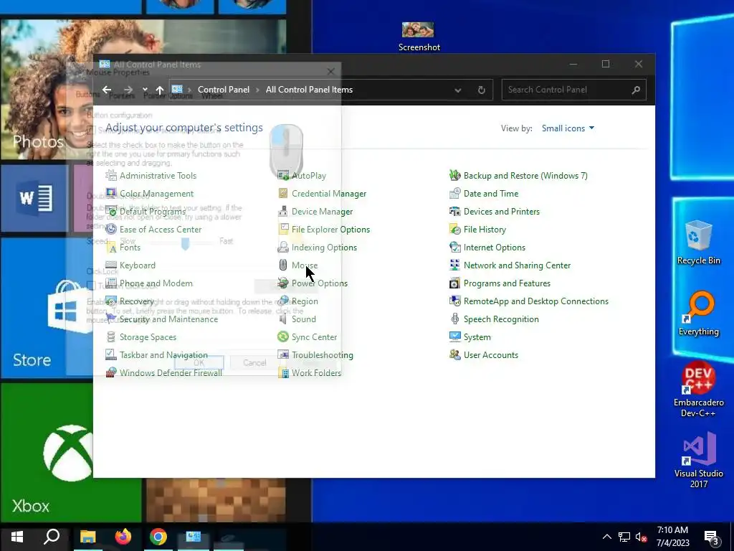Select Everything search desktop shortcut
The height and width of the screenshot is (551, 734).
(x=698, y=314)
